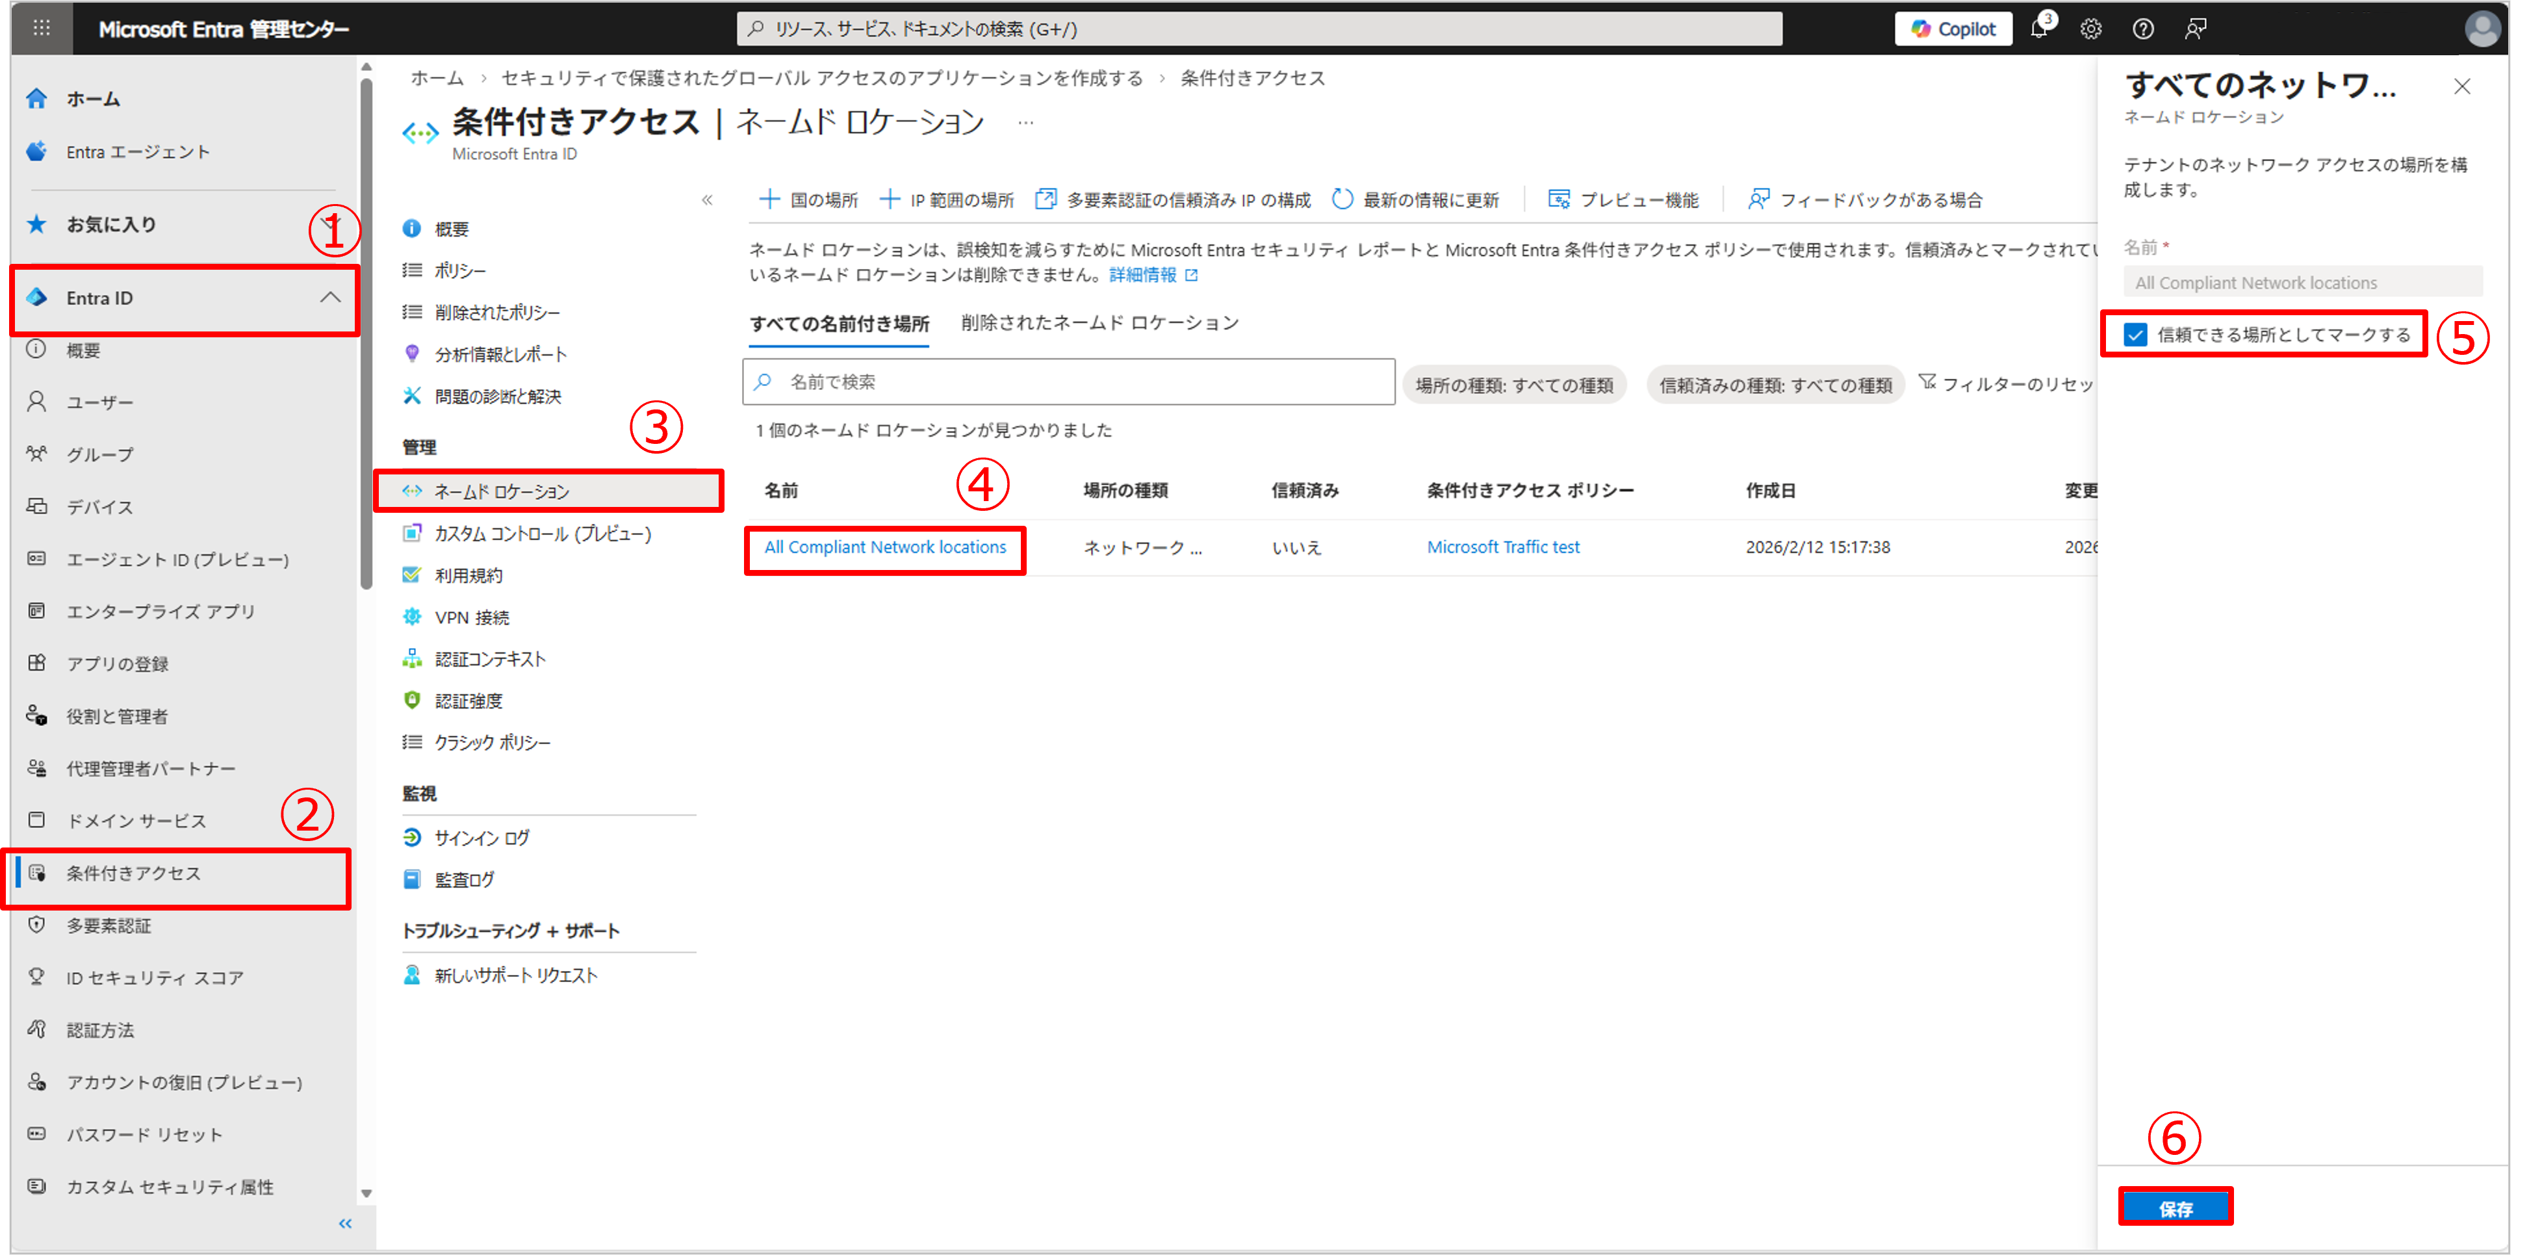
Task: Open the settings gear icon
Action: click(x=2090, y=29)
